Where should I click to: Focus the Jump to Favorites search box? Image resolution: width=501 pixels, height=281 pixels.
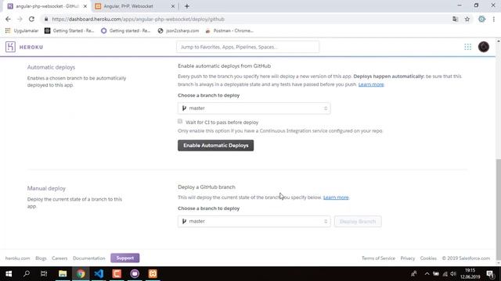coord(247,47)
